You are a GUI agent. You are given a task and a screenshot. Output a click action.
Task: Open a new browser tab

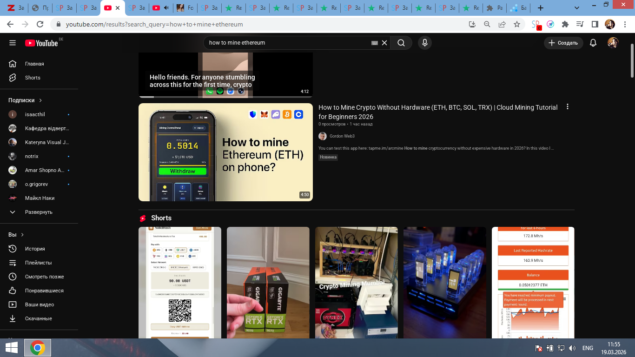(x=540, y=8)
